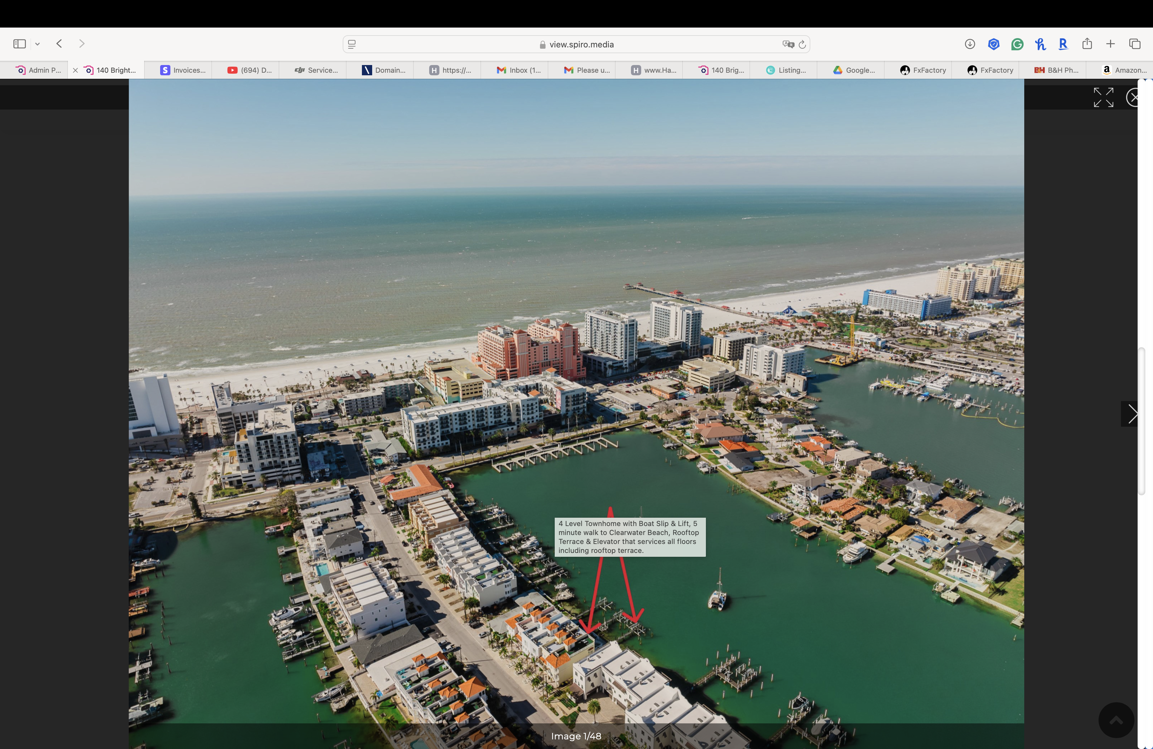Show the tab overview icon
Screen dimensions: 1153x749
[x=1135, y=44]
